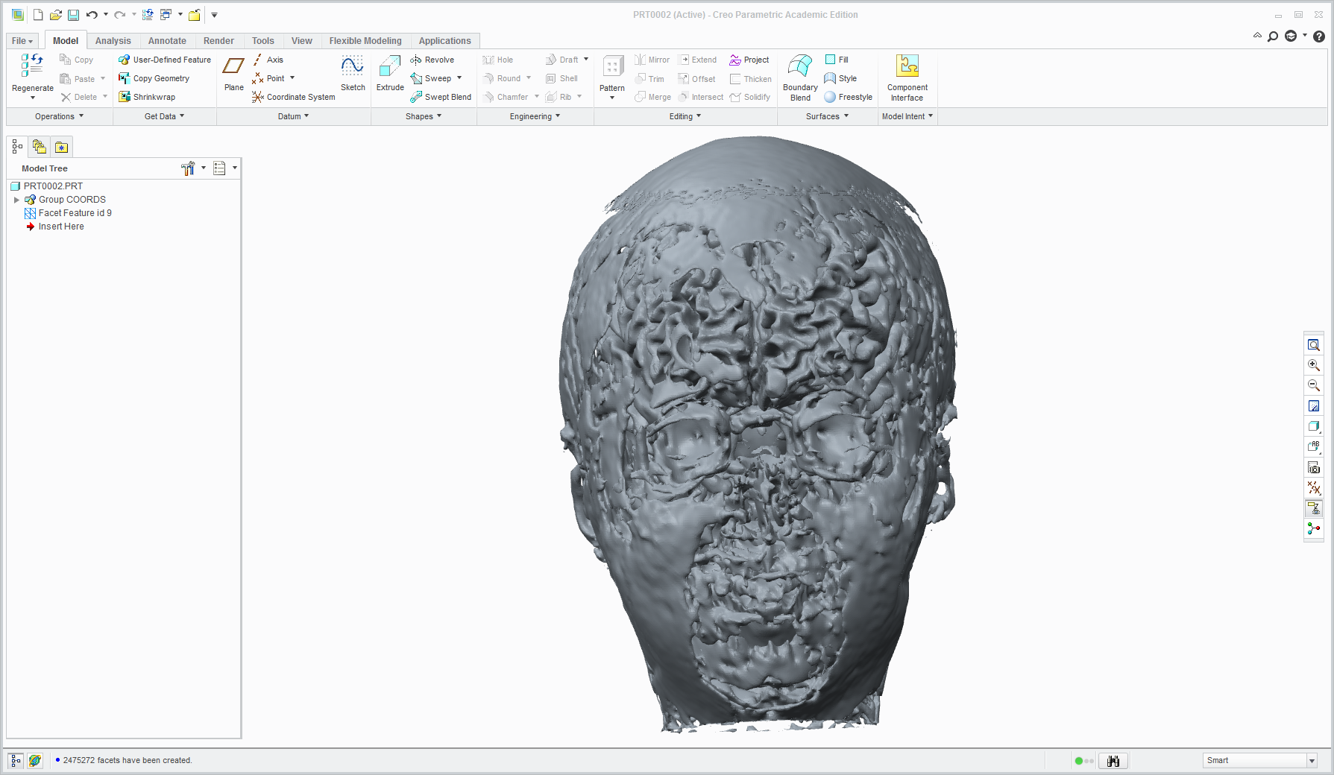Click the Refit view icon
This screenshot has width=1334, height=775.
click(1313, 345)
